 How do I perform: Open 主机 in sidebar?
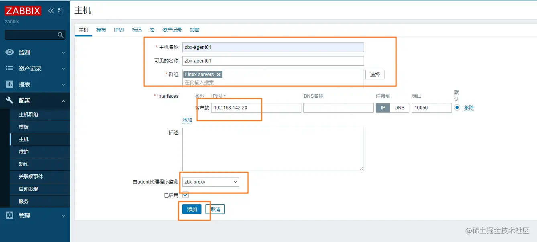point(40,139)
